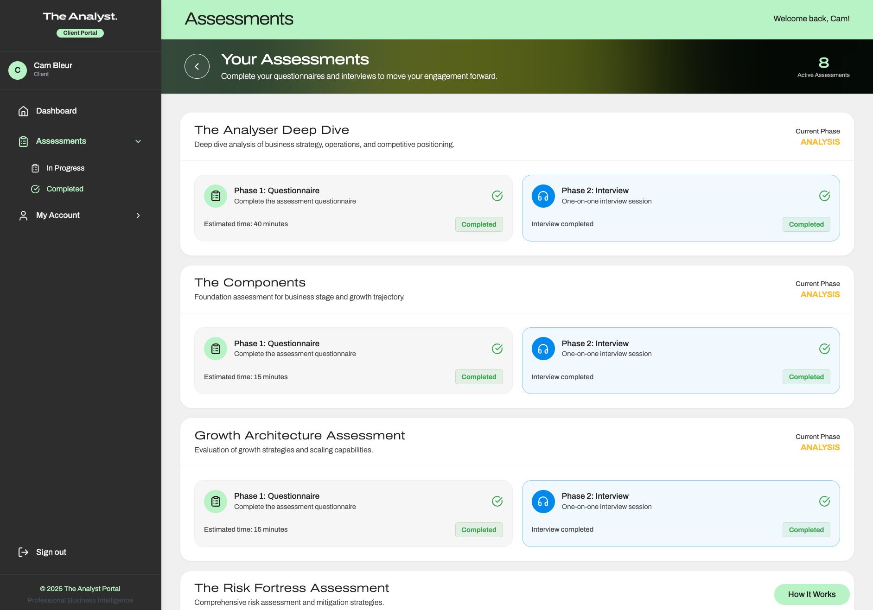Screen dimensions: 873x610
Task: Click The Components questionnaire clipboard icon
Action: click(216, 349)
